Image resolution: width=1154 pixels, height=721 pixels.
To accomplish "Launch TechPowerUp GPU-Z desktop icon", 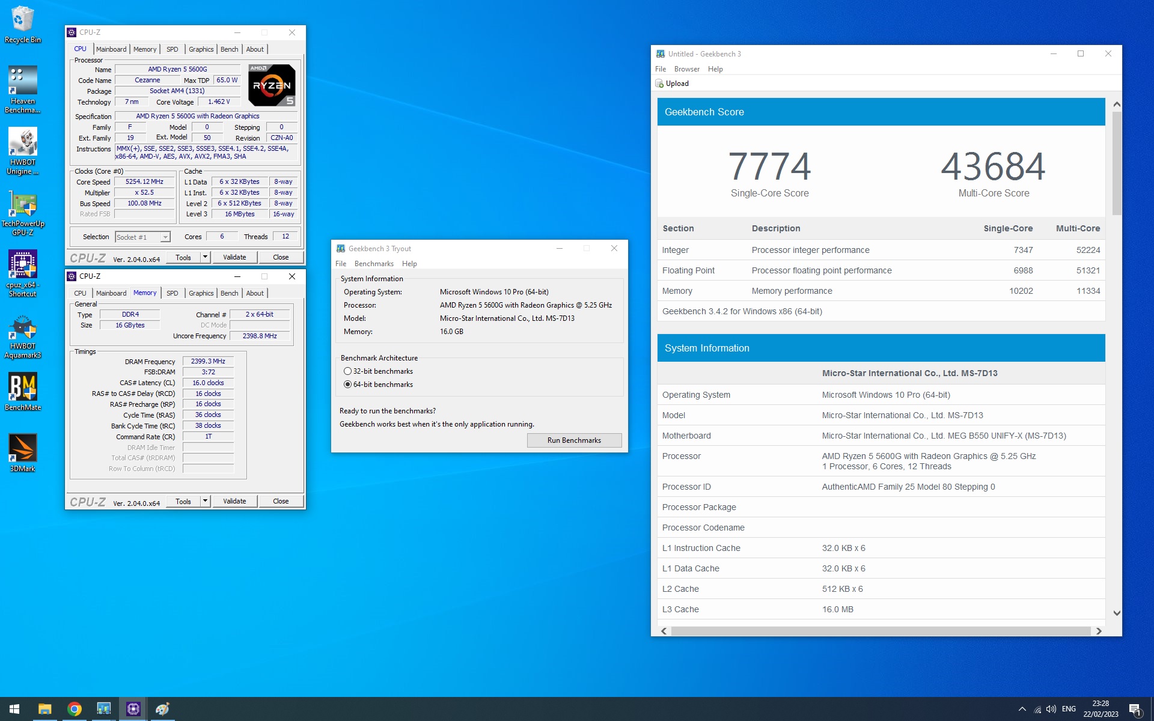I will (23, 213).
